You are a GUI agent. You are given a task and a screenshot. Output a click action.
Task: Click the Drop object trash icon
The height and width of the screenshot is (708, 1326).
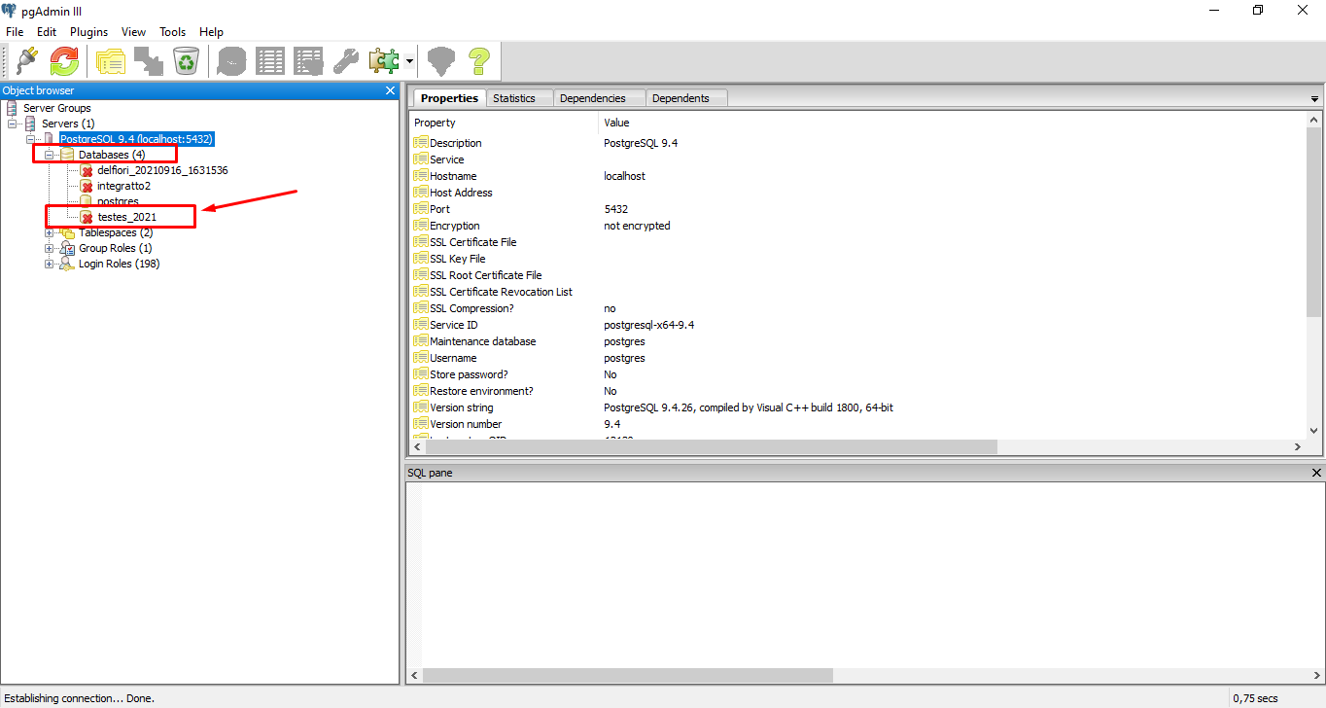[x=186, y=61]
